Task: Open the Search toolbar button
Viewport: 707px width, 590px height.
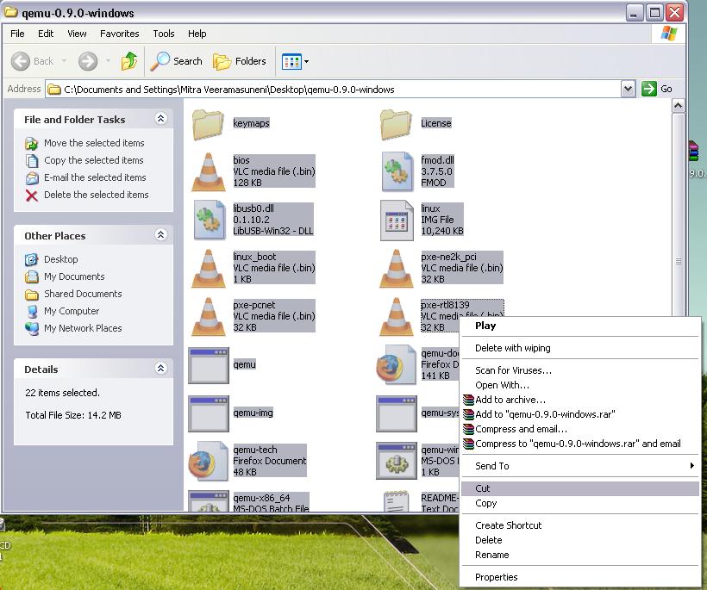Action: 177,61
